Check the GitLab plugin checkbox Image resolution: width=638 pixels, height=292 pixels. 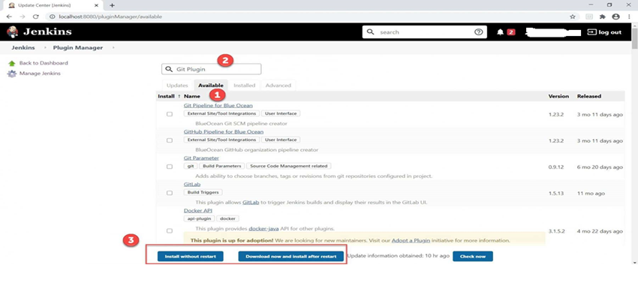tap(170, 193)
